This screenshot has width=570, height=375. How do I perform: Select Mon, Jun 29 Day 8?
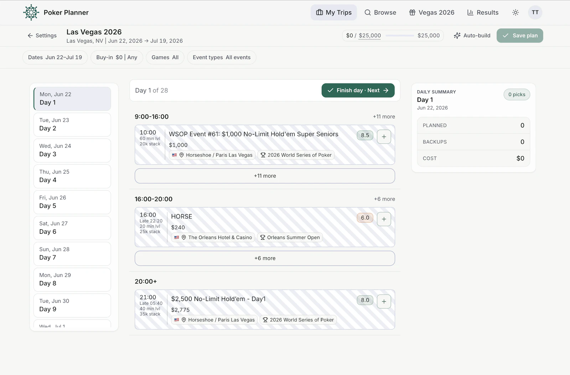pyautogui.click(x=72, y=280)
